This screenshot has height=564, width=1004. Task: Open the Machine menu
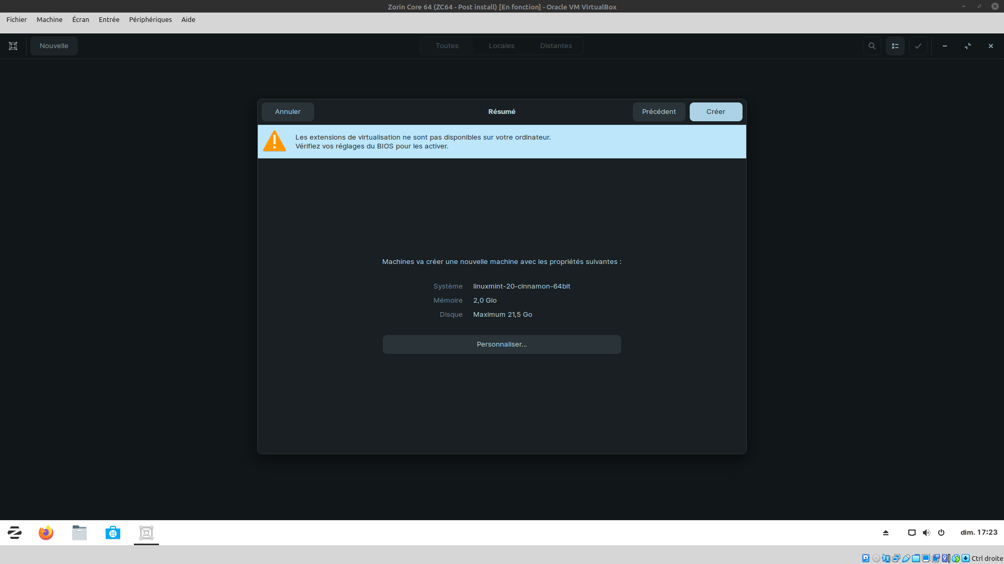pyautogui.click(x=49, y=19)
